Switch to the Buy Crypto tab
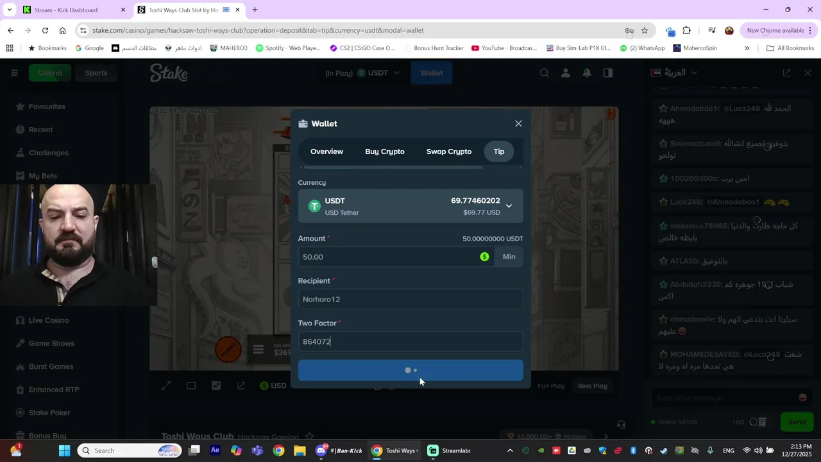This screenshot has width=821, height=462. (x=385, y=151)
